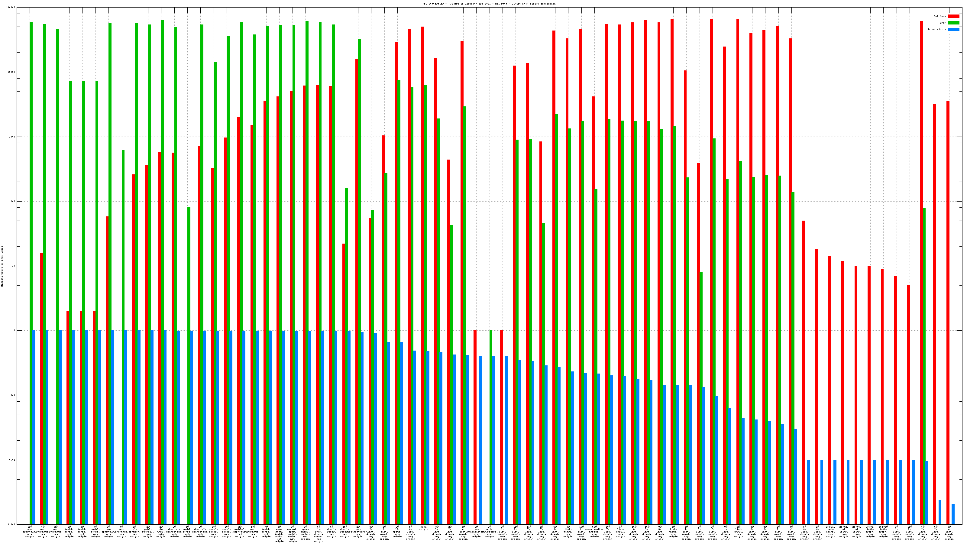Click the blue Score (0..1) legend swatch
Viewport: 967px width, 544px height.
click(x=953, y=29)
